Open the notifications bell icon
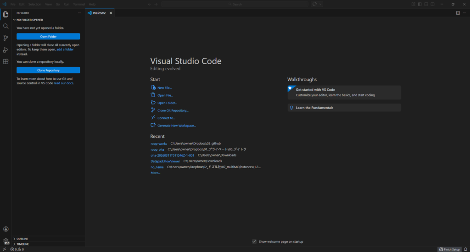 pos(465,249)
